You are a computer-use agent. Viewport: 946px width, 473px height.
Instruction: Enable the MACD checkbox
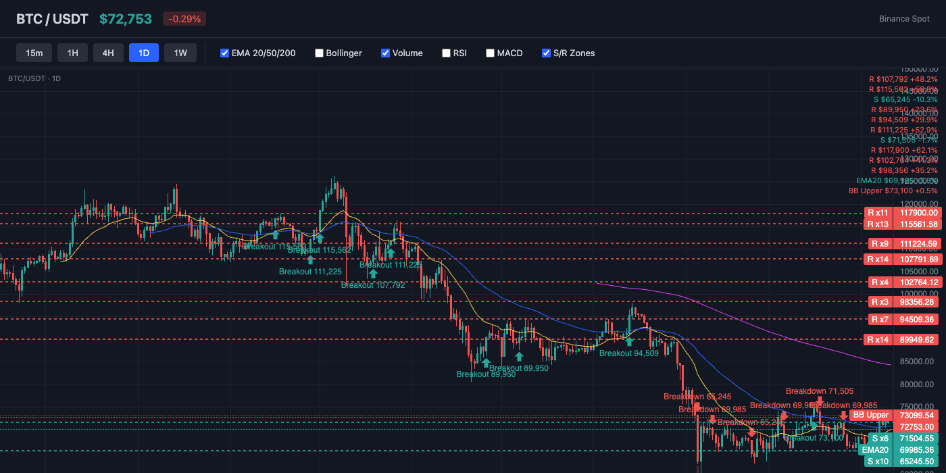tap(490, 53)
